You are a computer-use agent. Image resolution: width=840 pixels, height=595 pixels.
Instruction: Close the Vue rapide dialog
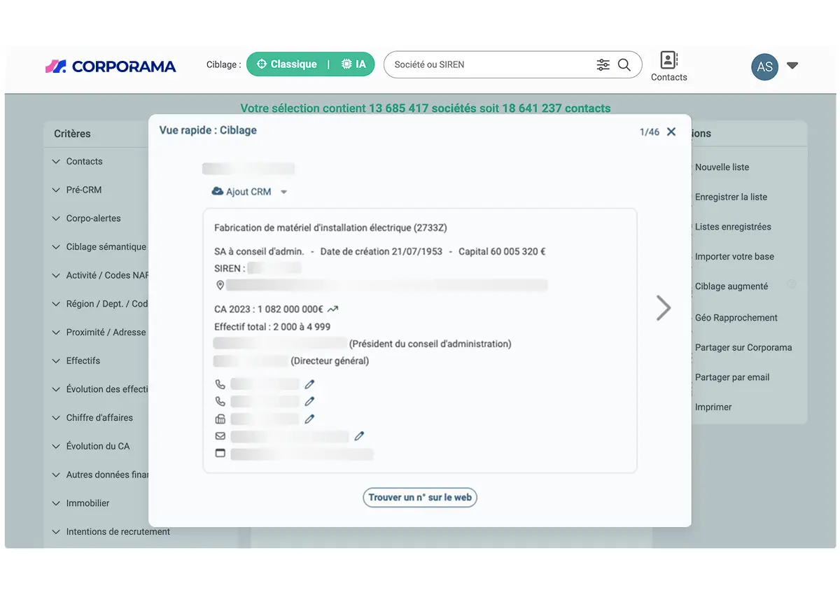click(x=671, y=132)
